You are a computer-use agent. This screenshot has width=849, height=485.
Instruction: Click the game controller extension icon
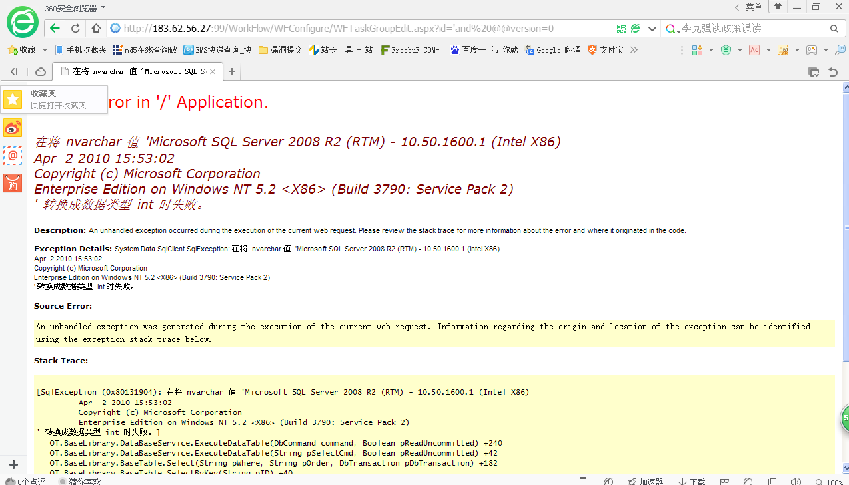point(812,50)
